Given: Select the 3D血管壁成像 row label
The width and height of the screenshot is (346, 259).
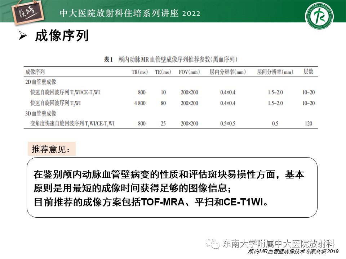Looking at the screenshot, I should 41,113.
